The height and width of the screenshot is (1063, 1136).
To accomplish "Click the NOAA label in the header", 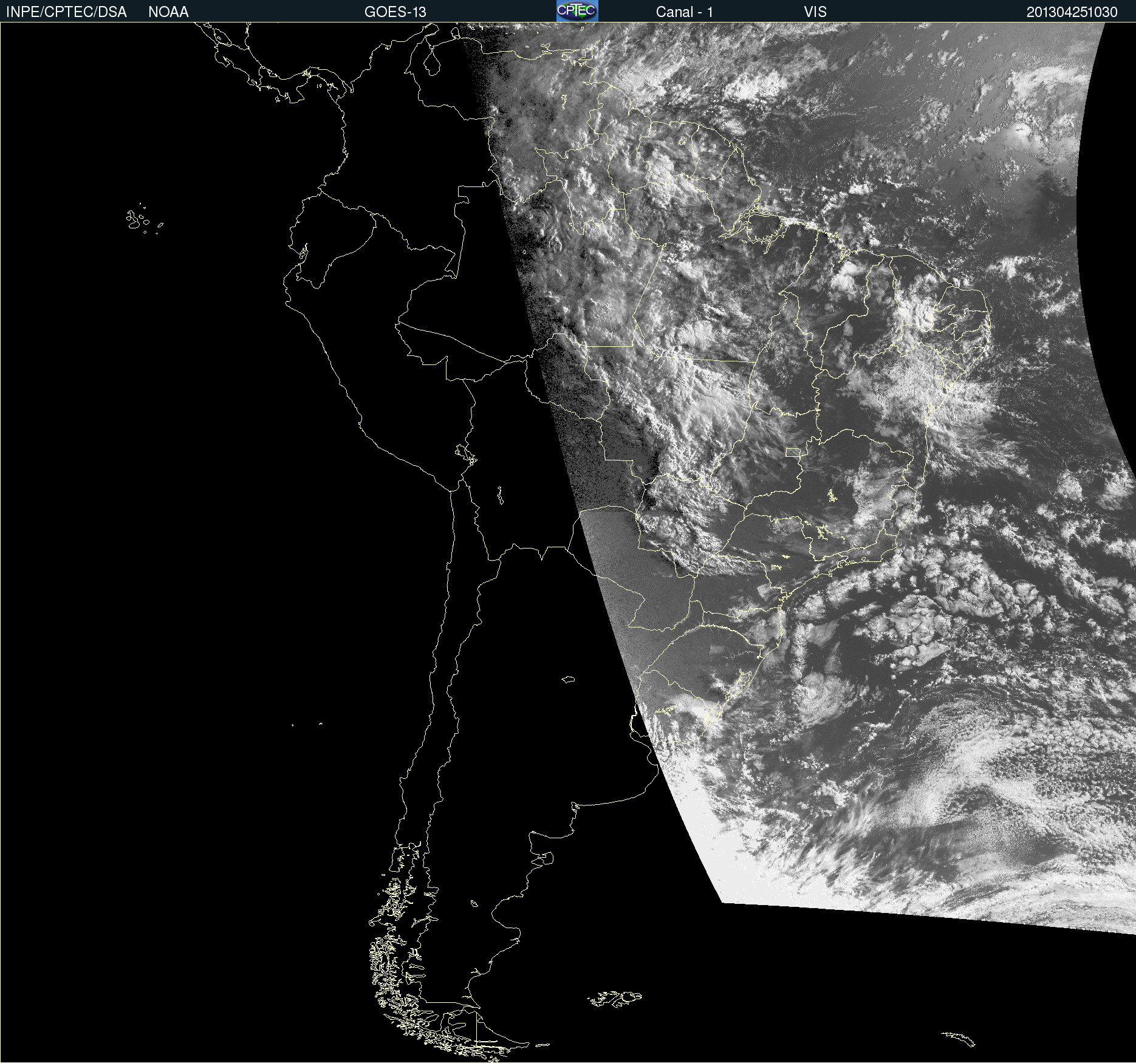I will (x=168, y=12).
